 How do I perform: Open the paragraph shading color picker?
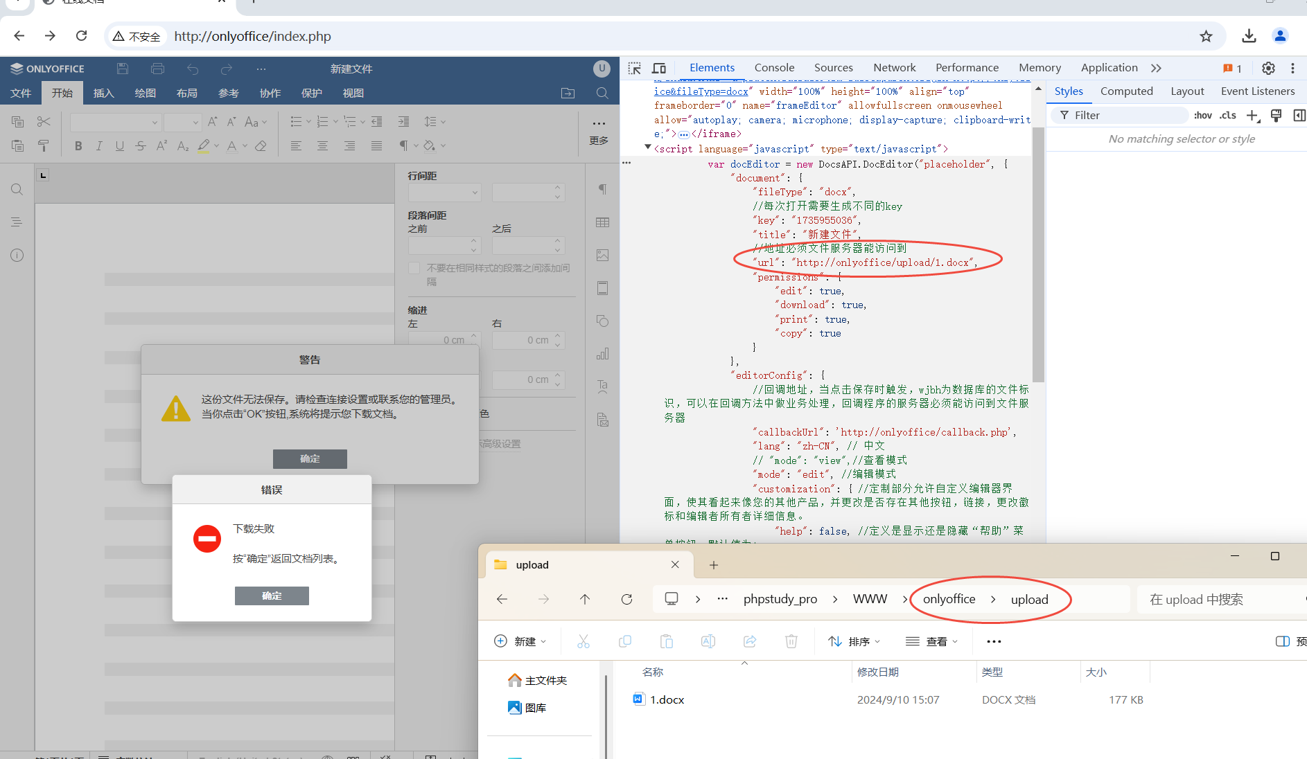tap(443, 145)
